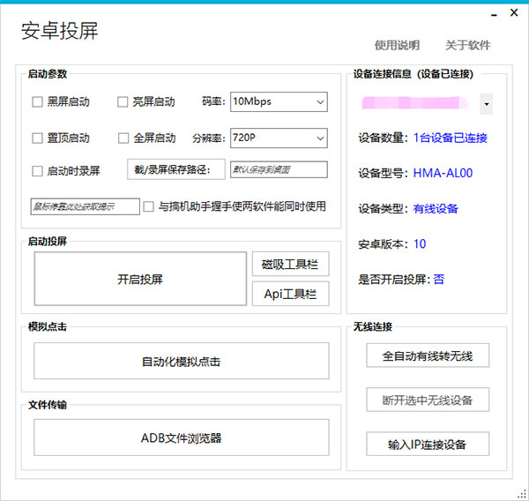Launch 自动化模拟点击
Viewport: 529px width, 501px height.
[x=181, y=361]
